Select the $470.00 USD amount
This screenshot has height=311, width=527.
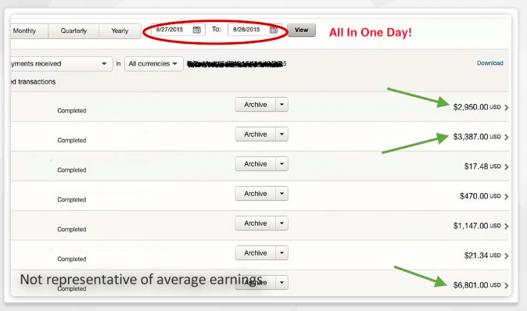pyautogui.click(x=480, y=196)
